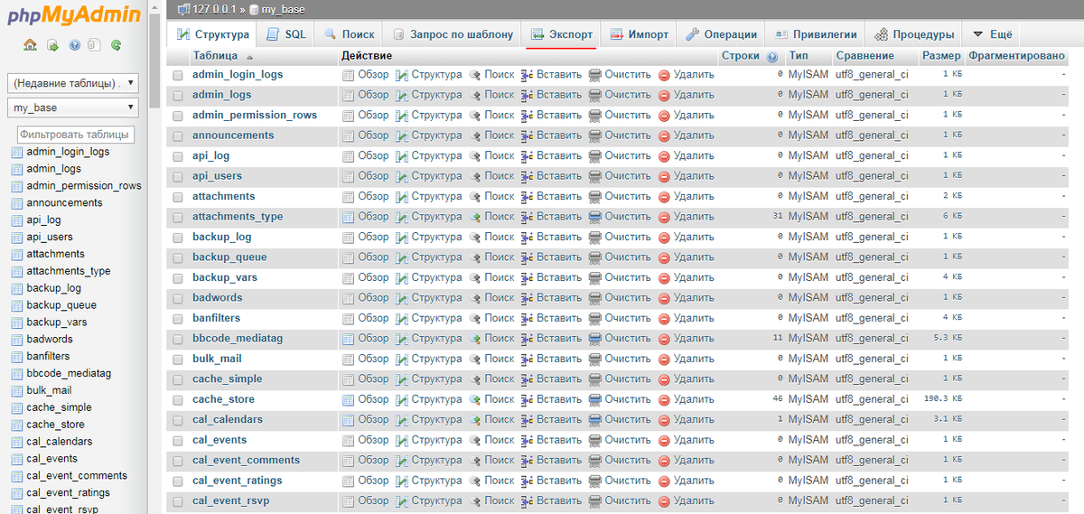Check the banfilters row checkbox
1084x514 pixels.
(x=177, y=319)
